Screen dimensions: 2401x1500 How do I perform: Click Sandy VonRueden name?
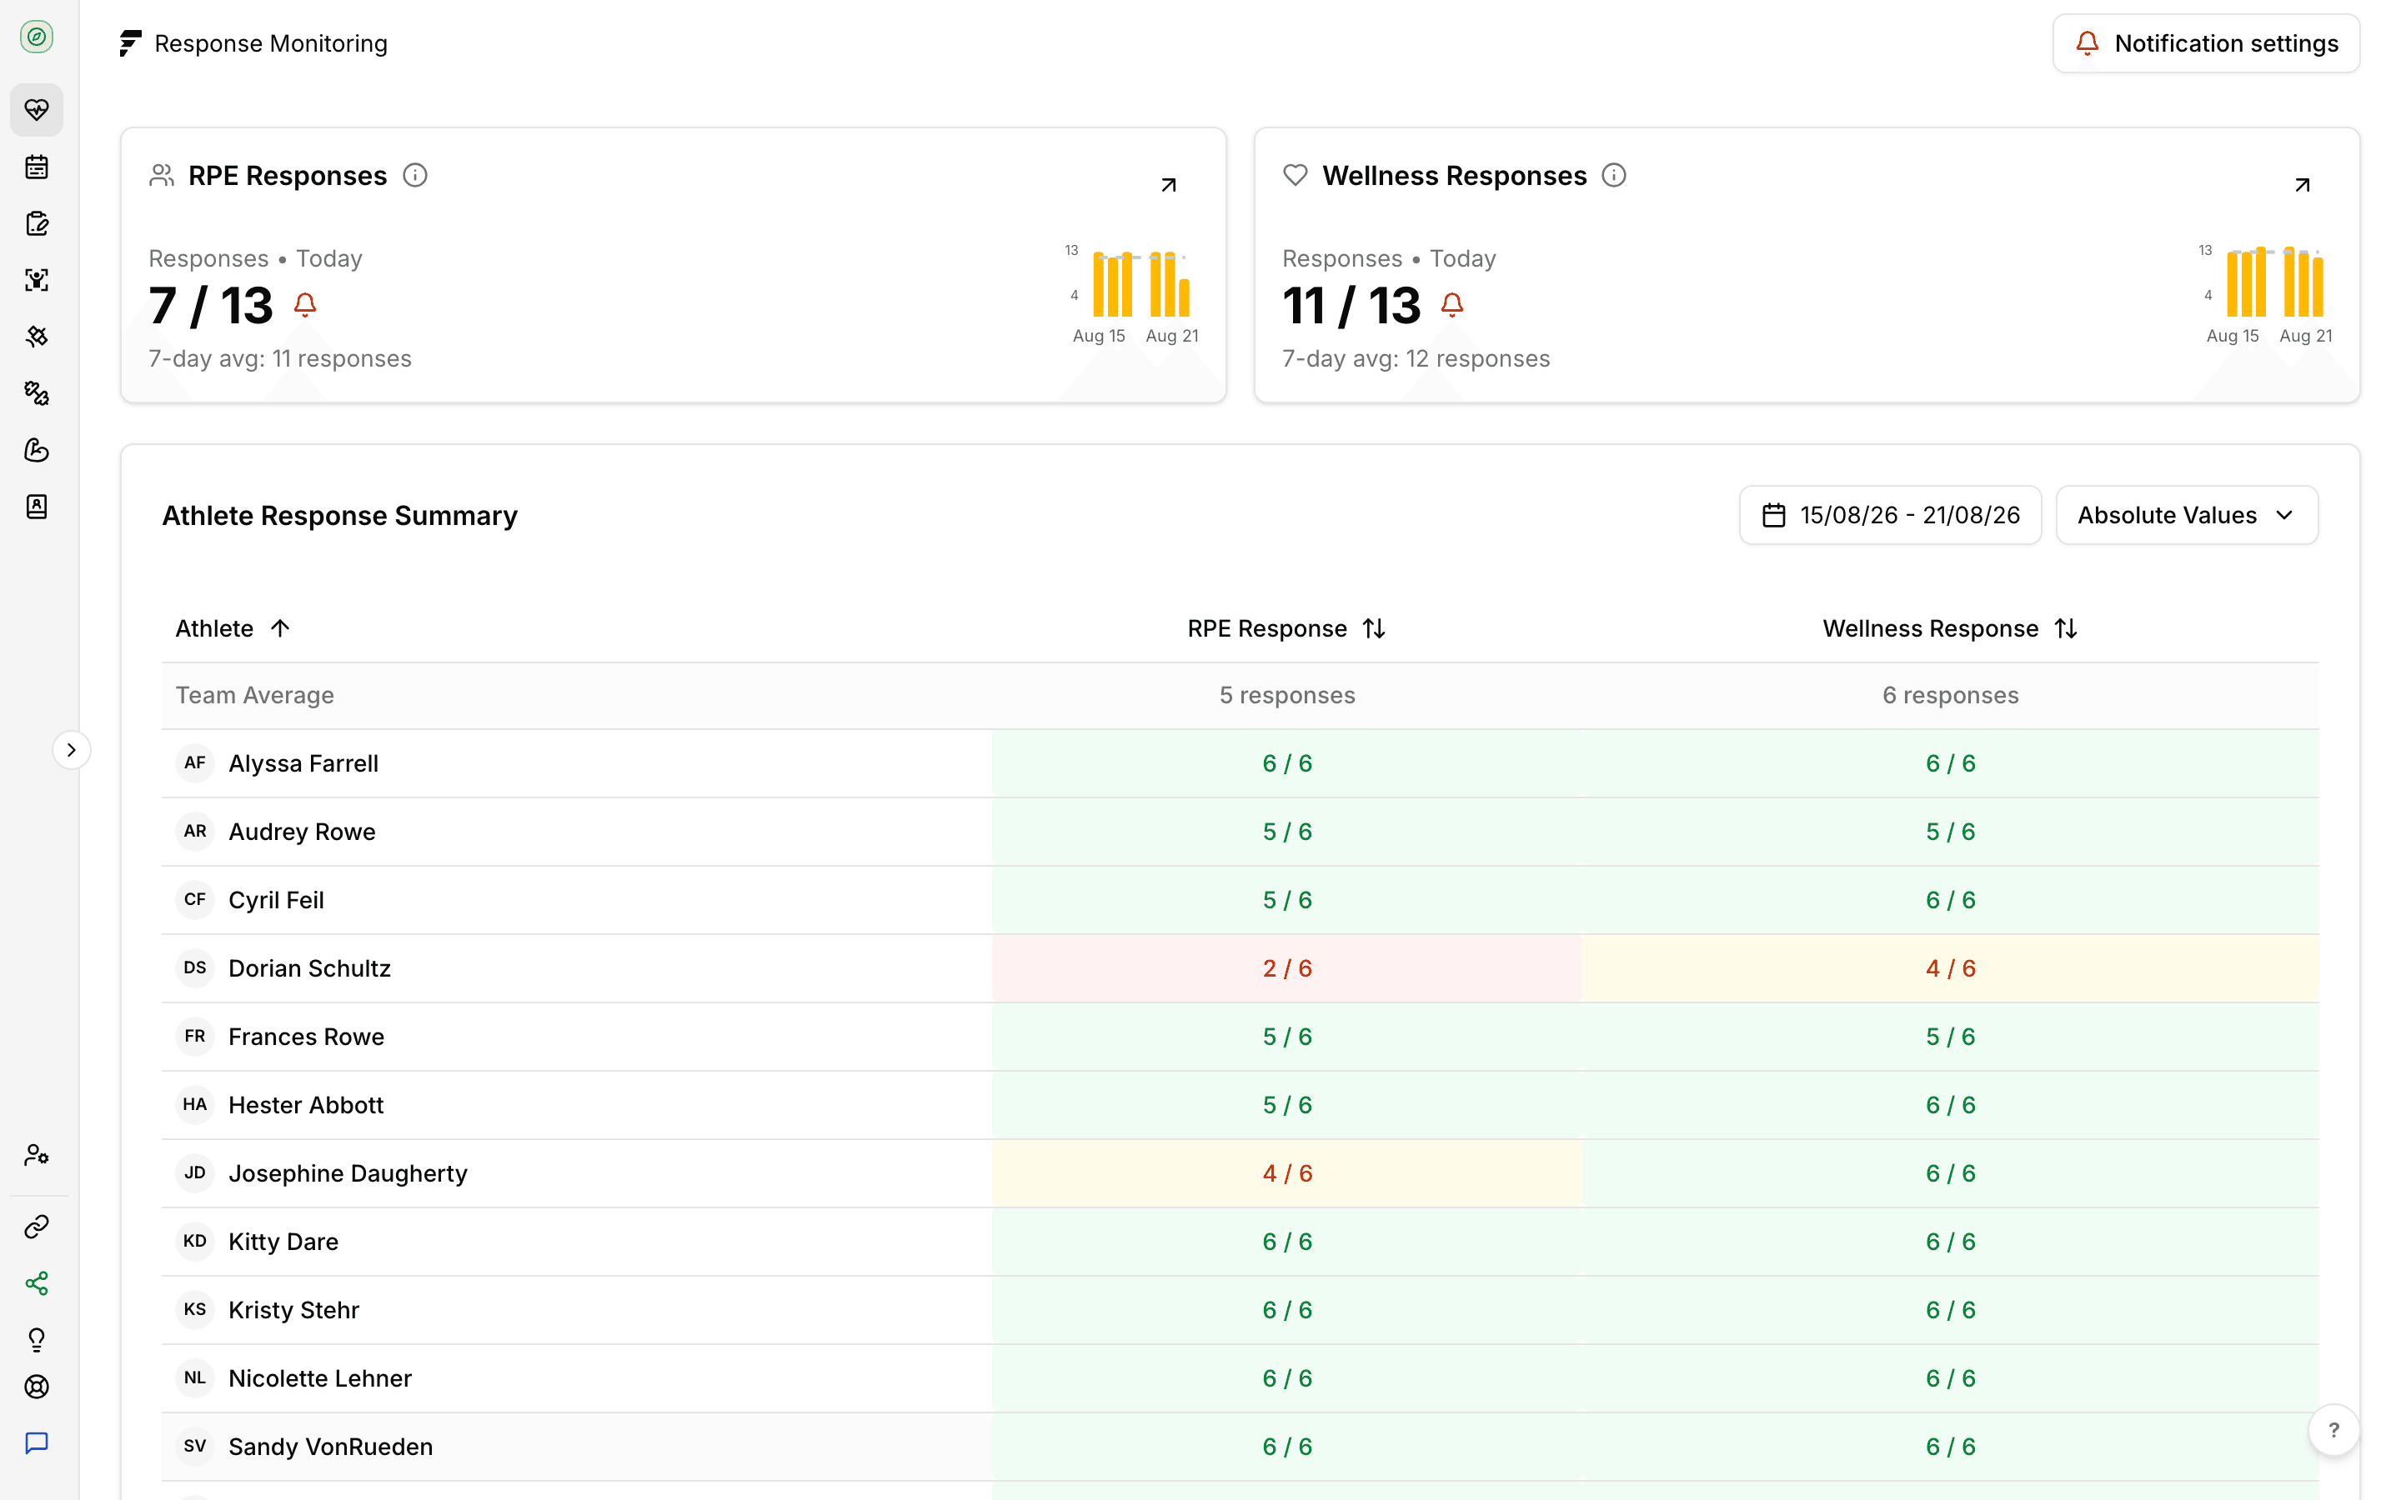tap(330, 1447)
